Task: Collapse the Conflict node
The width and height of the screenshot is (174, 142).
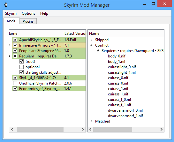Action: 91,45
